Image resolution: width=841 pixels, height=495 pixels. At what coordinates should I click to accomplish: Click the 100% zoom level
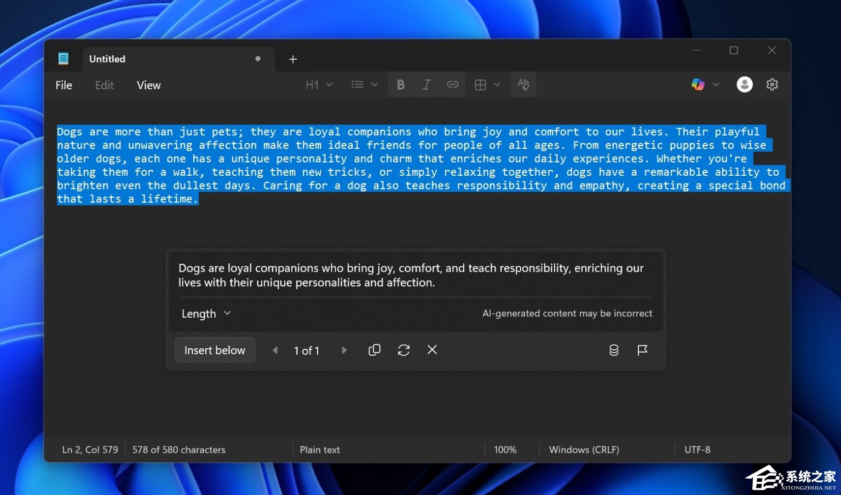[505, 450]
